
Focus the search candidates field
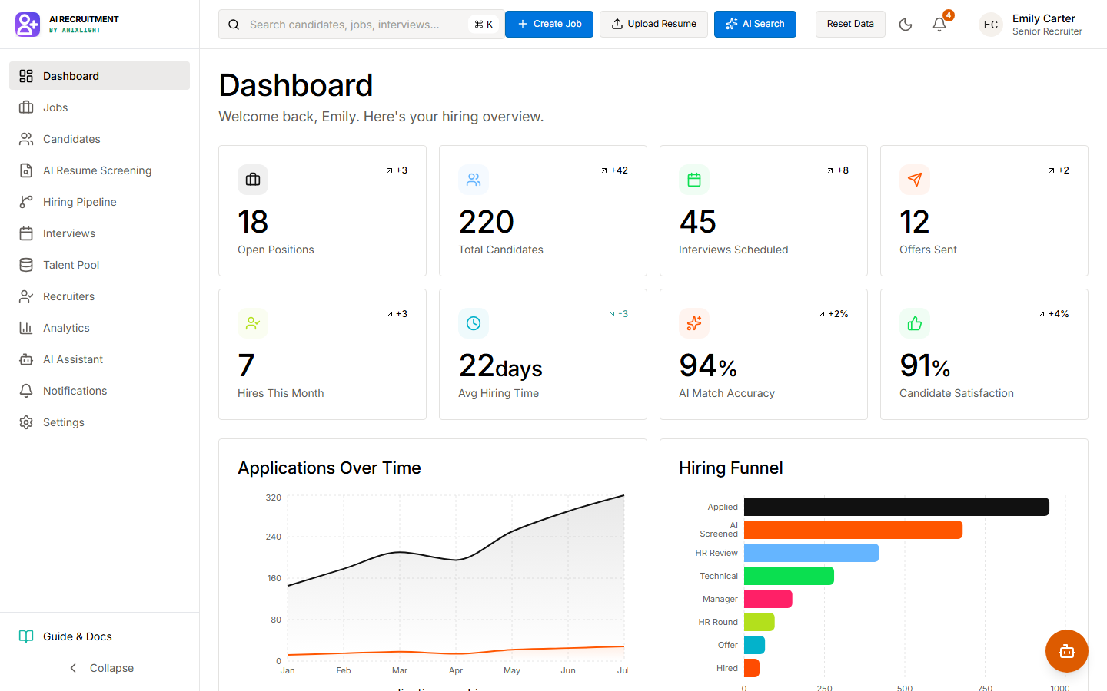pos(361,25)
